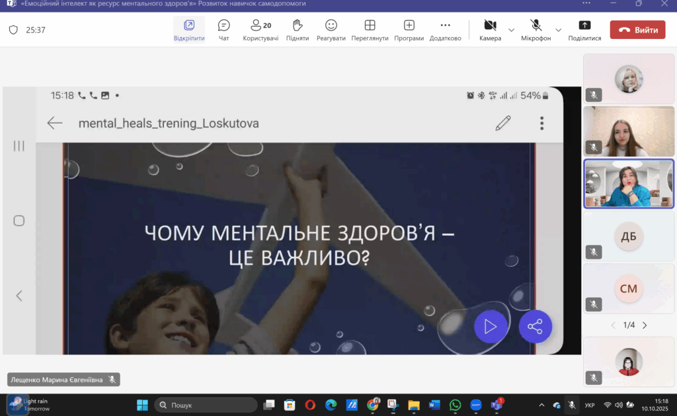Open the Chat panel (Чат)

pyautogui.click(x=223, y=30)
